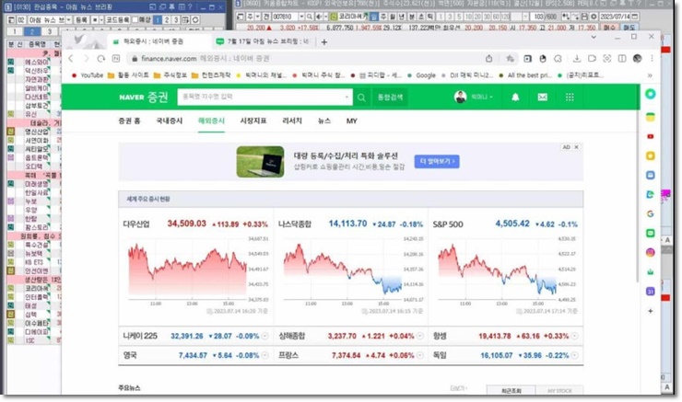Screen dimensions: 682x402
Task: Open the Google bookmark
Action: click(x=421, y=75)
